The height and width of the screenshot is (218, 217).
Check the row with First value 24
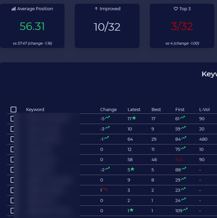(x=12, y=201)
